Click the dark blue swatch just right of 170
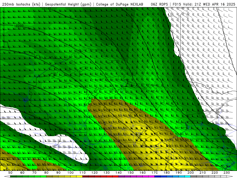 click(158, 177)
